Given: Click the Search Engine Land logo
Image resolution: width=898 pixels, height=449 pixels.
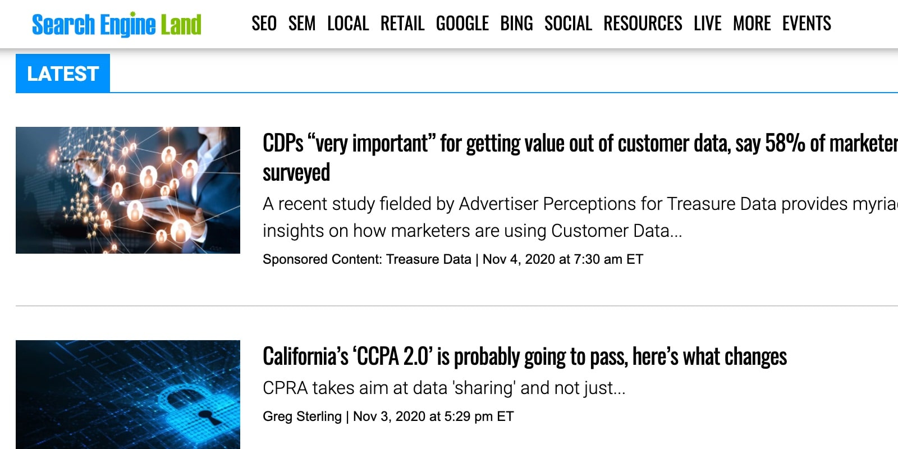Looking at the screenshot, I should coord(116,24).
